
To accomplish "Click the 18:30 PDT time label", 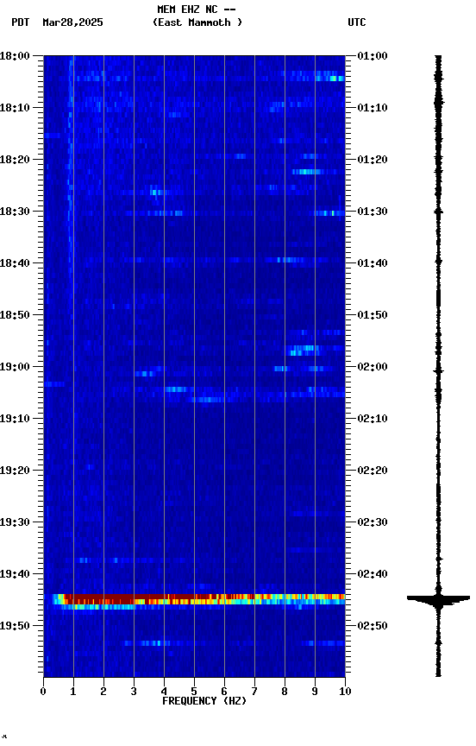I will (x=15, y=212).
